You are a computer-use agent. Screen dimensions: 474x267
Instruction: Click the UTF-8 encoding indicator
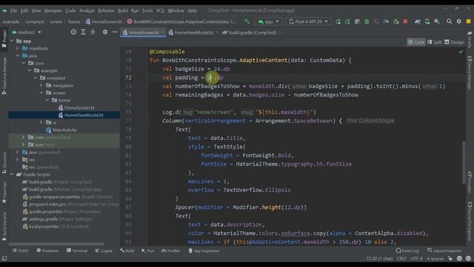417,259
